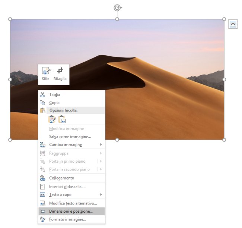Viewport: 242px width, 228px height.
Task: Click the clipboard icon beside Opzioni Incolla
Action: pyautogui.click(x=42, y=110)
